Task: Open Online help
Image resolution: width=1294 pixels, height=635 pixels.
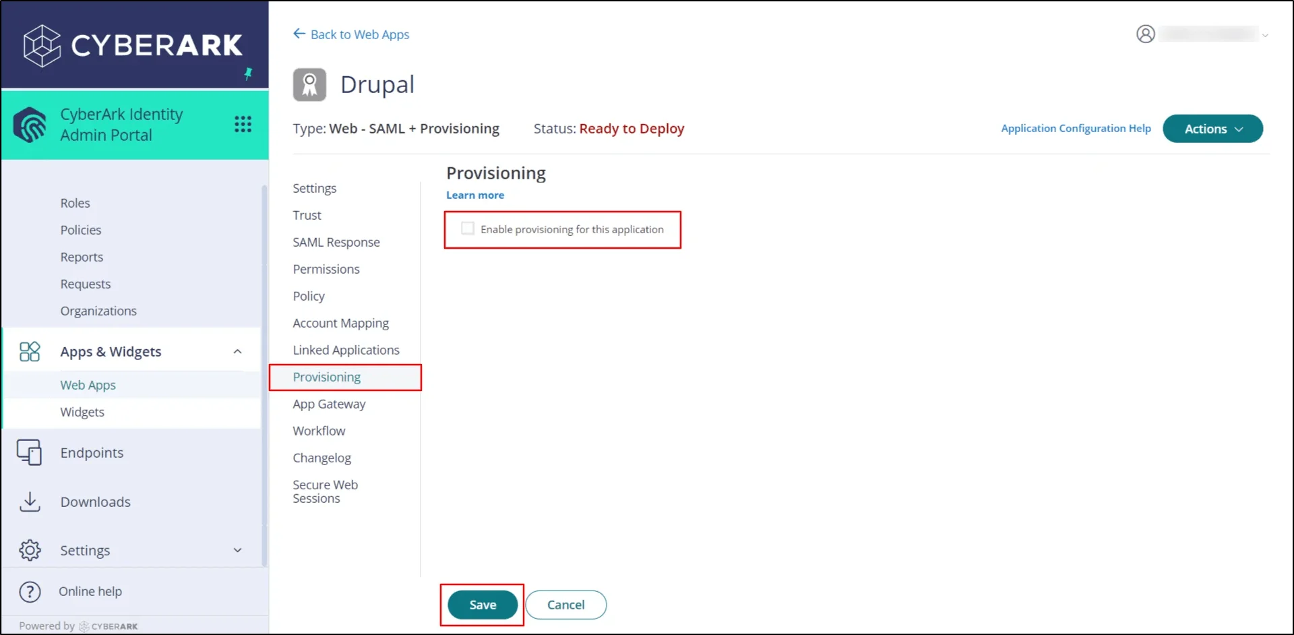Action: 90,591
